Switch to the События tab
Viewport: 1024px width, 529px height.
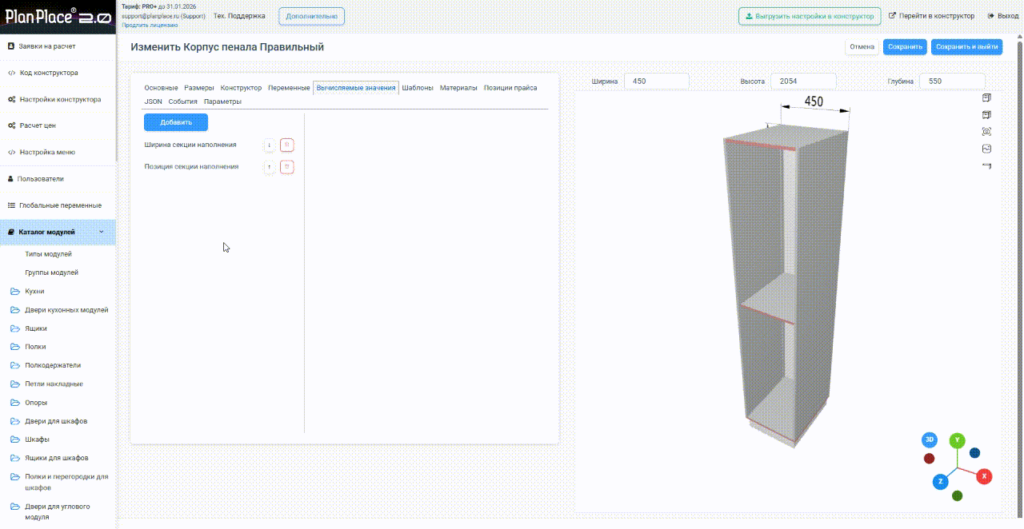click(x=182, y=101)
